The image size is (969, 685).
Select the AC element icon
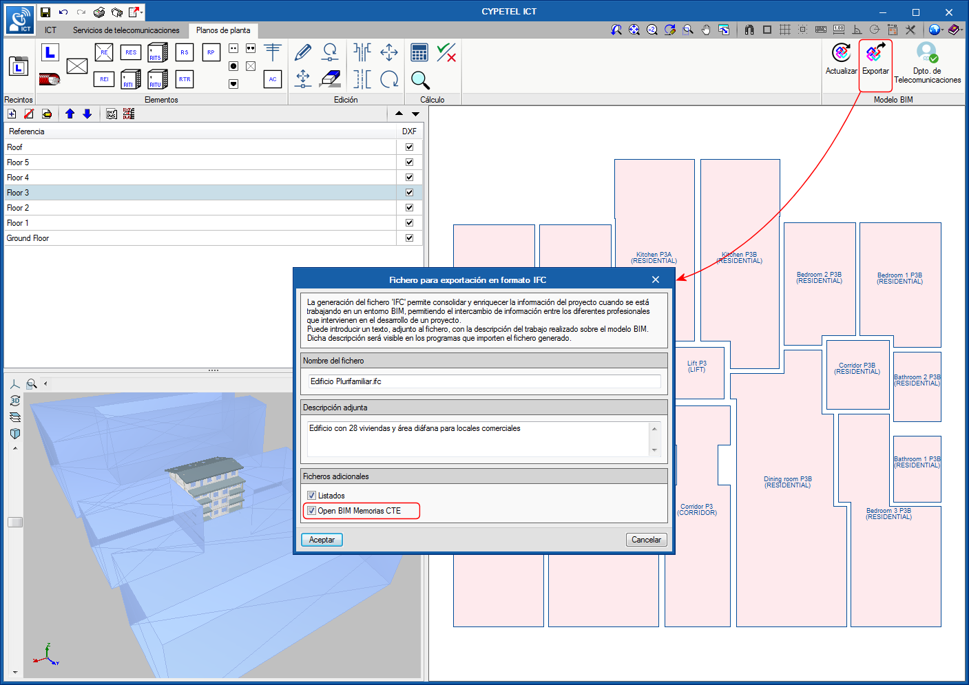pyautogui.click(x=273, y=79)
